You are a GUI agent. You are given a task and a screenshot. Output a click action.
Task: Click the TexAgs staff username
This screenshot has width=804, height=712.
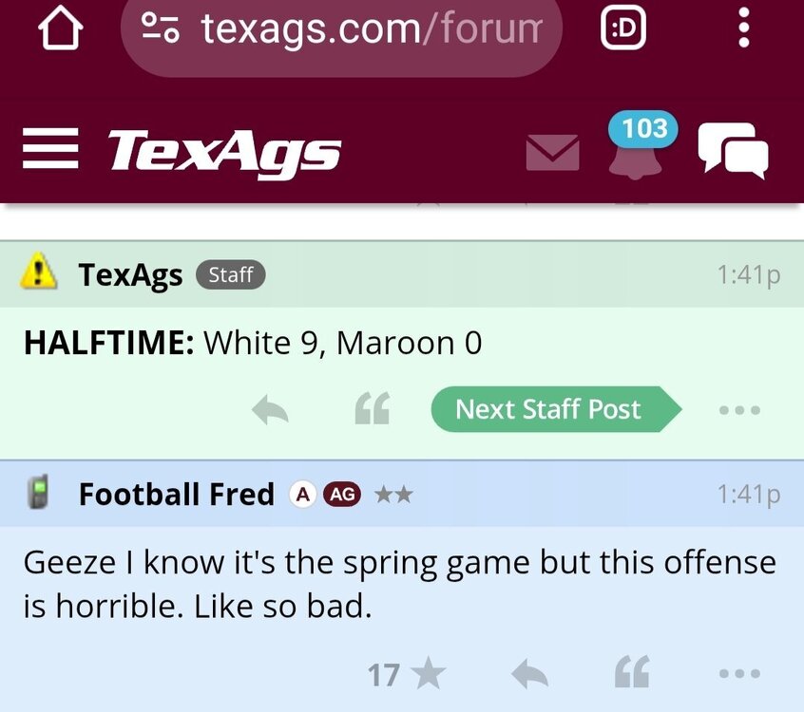(130, 275)
